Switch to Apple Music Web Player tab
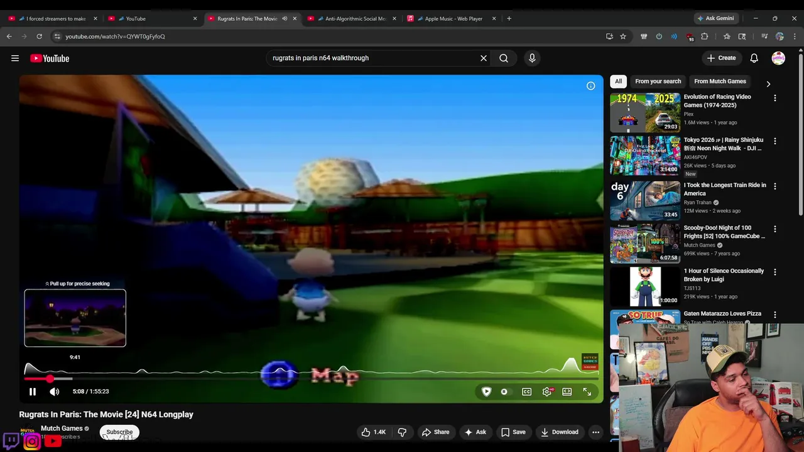The height and width of the screenshot is (452, 804). [x=452, y=19]
